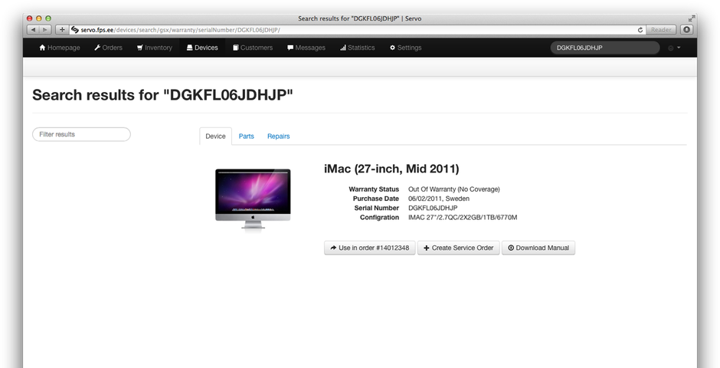Click the configuration value IMAC 27"/2.7QC/2X2GB/1TB/6770M
Viewport: 720px width, 368px height.
(463, 217)
